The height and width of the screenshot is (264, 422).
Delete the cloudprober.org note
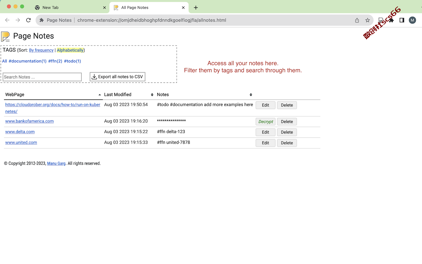pyautogui.click(x=287, y=105)
